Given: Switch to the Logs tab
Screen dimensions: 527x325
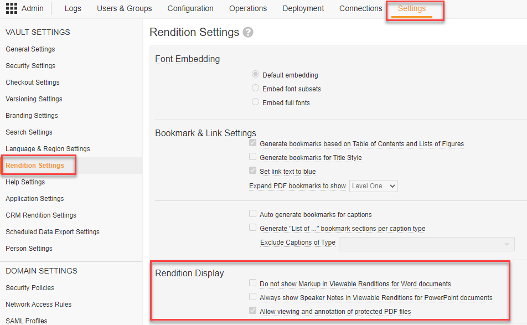Looking at the screenshot, I should point(73,9).
